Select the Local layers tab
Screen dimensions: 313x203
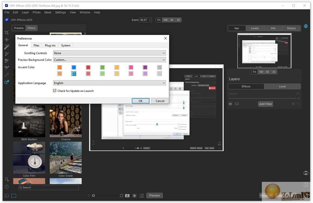[x=282, y=87]
